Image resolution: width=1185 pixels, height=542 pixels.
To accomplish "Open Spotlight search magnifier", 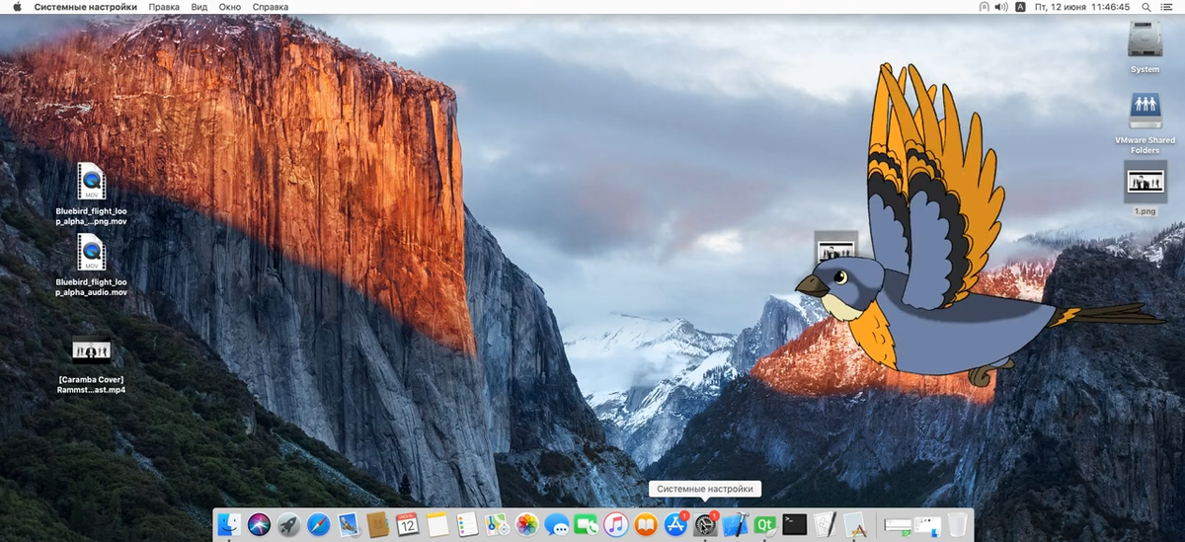I will click(x=1146, y=7).
